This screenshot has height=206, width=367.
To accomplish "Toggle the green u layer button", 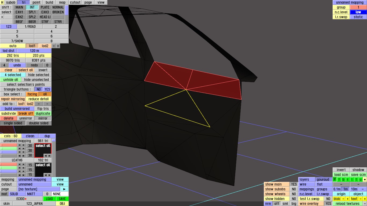I will (361, 179).
